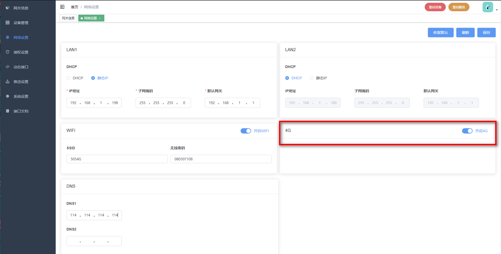Click the 网关信息 cube icon in sidebar

tap(8, 8)
